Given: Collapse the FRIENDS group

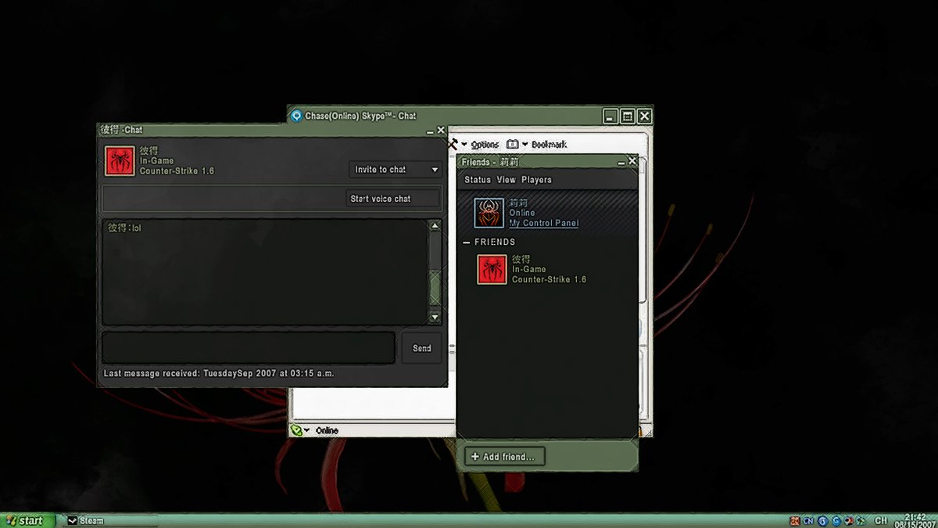Looking at the screenshot, I should [x=467, y=242].
